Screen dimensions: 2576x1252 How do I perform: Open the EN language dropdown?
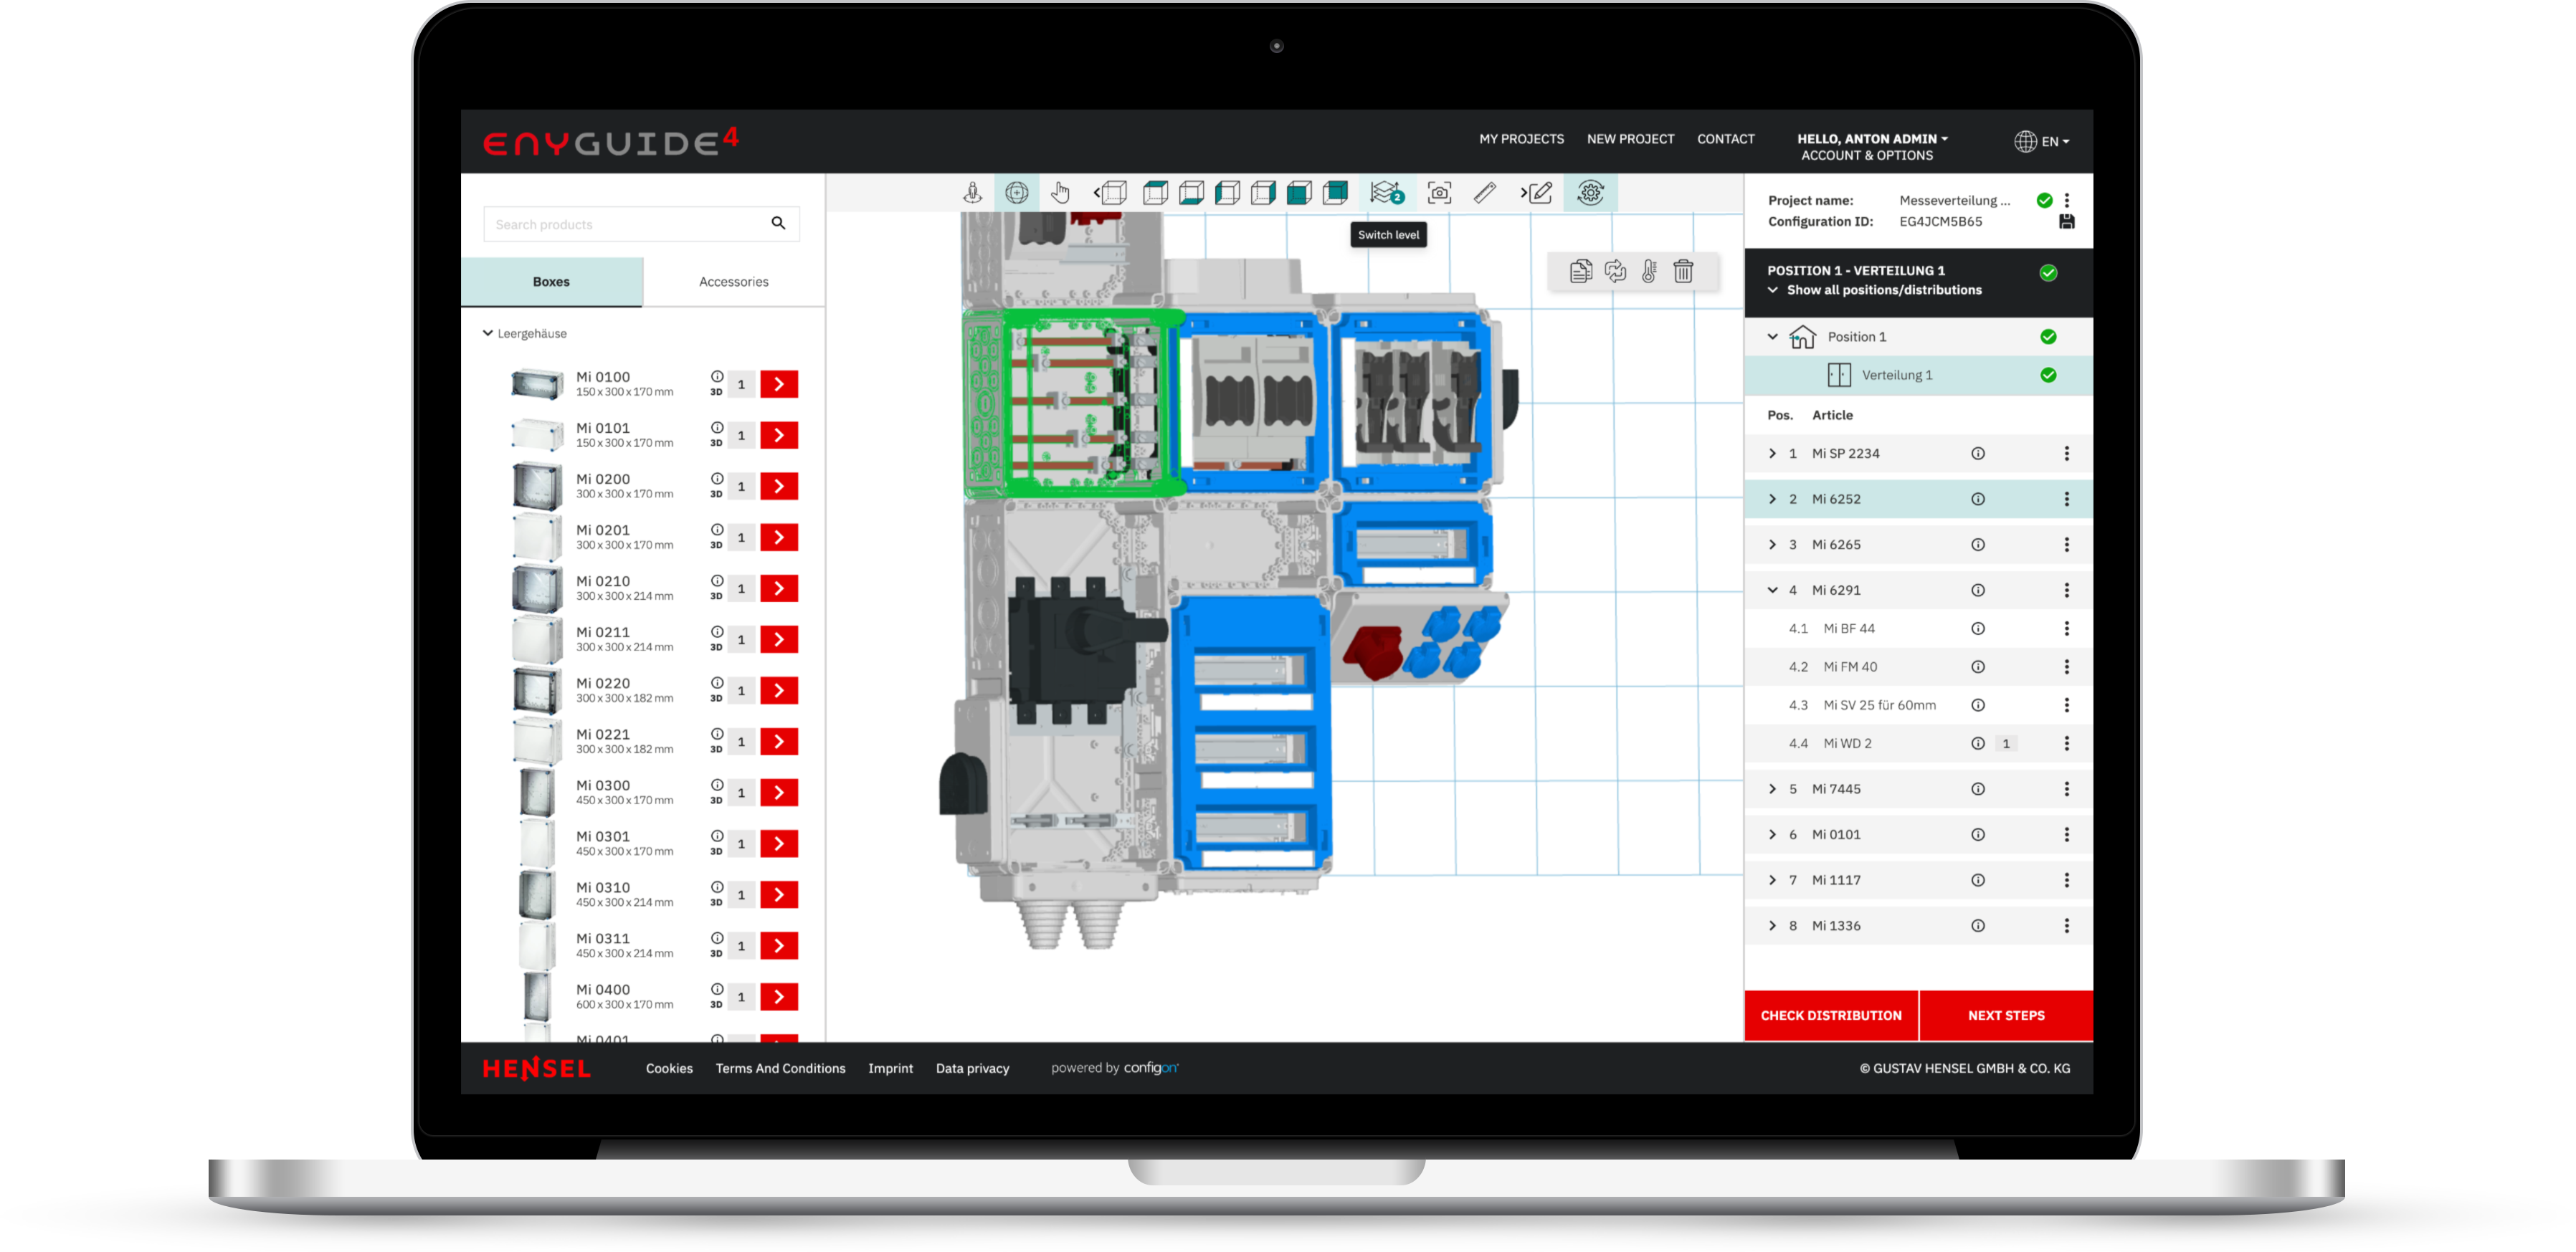click(2042, 141)
